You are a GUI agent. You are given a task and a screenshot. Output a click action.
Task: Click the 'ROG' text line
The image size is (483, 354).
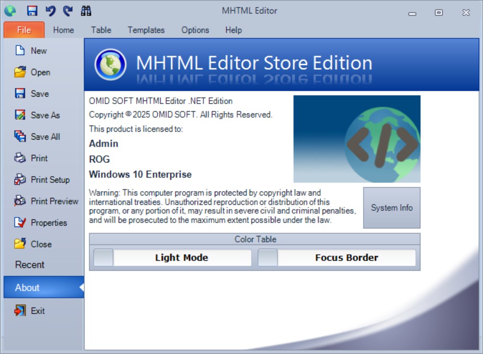(99, 159)
